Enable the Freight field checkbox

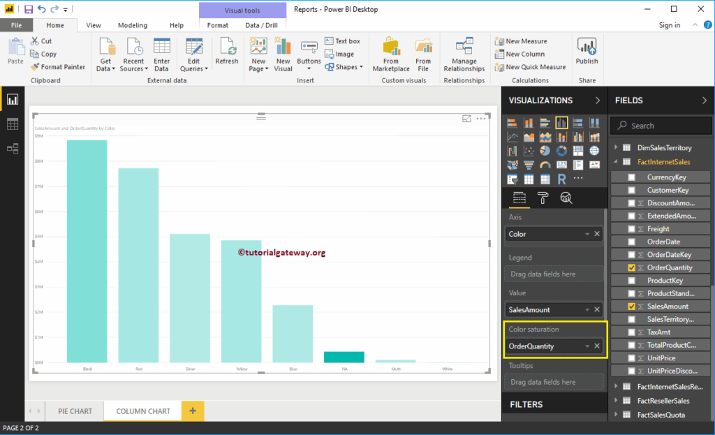click(631, 229)
